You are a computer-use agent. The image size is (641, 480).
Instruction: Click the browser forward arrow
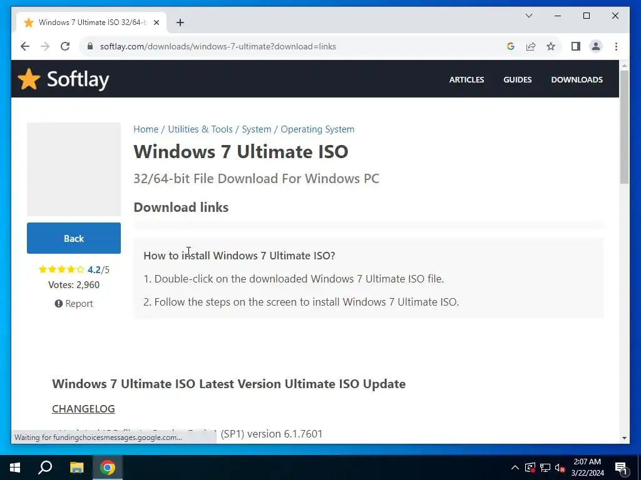45,46
